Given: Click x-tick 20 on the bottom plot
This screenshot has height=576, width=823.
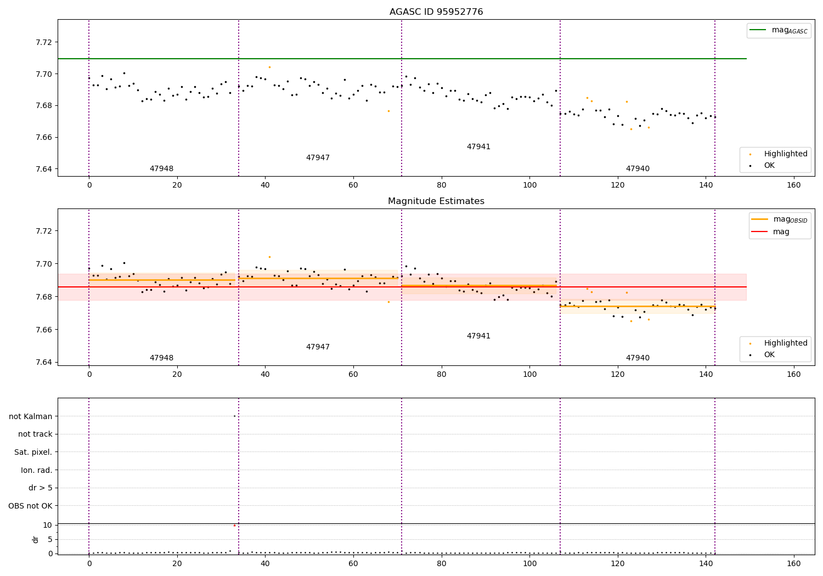Looking at the screenshot, I should (177, 563).
